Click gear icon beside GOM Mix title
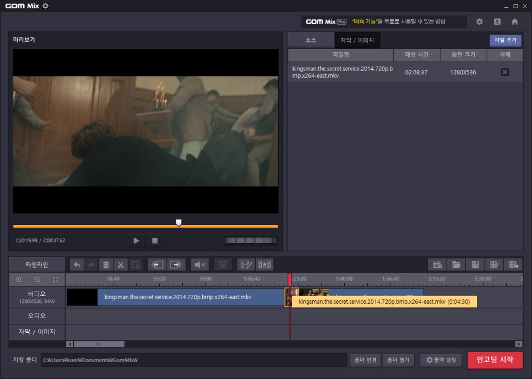Screen dimensions: 532x379 tap(46, 6)
